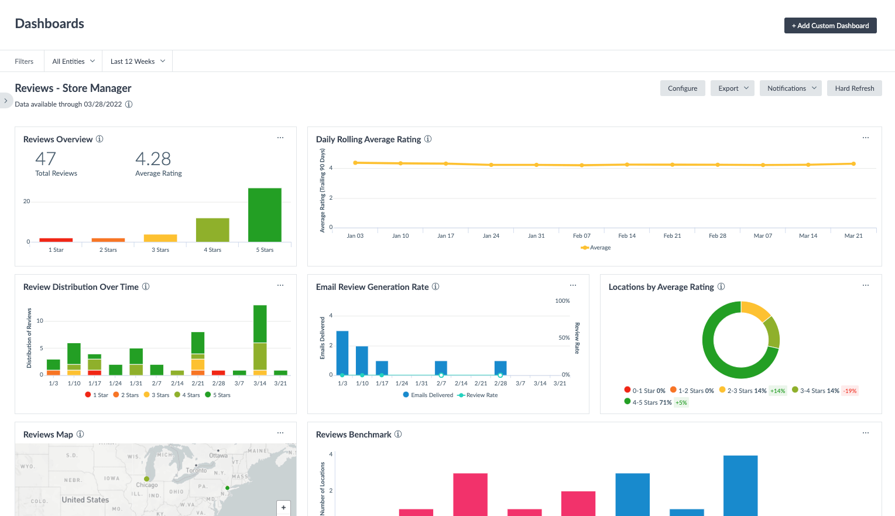Expand the left sidebar arrow

click(x=6, y=101)
